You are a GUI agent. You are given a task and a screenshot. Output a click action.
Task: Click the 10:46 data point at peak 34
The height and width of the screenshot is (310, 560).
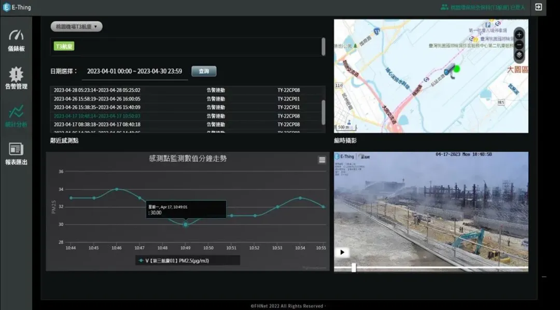coord(117,189)
